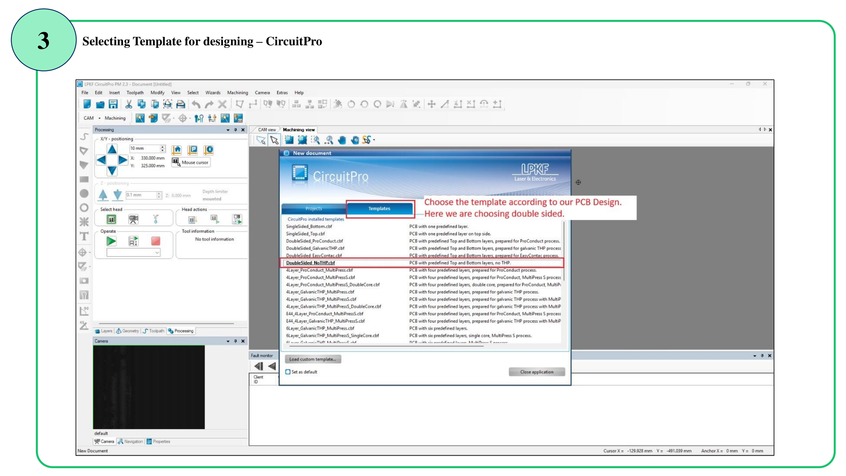Click the Open folder toolbar icon
The image size is (846, 476).
coord(100,104)
